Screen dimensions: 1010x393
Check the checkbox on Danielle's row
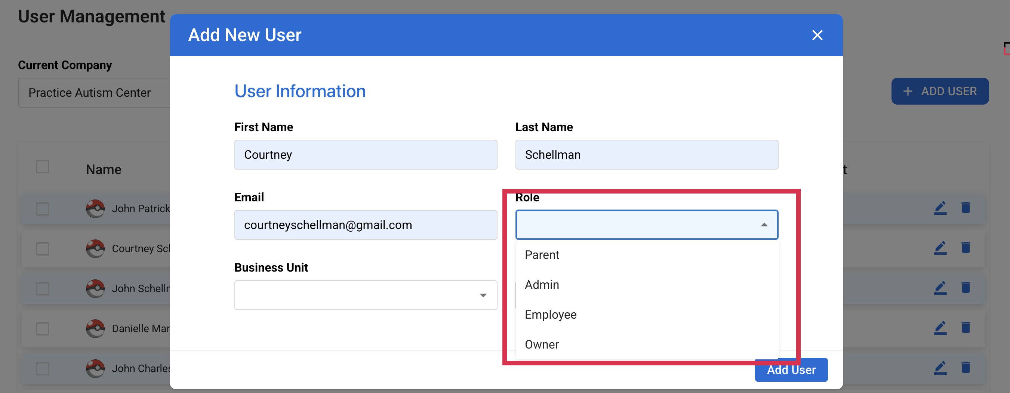point(42,328)
